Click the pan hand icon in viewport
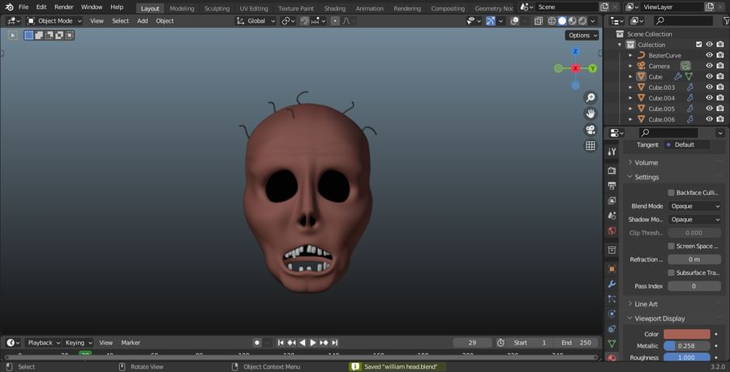Viewport: 730px width, 372px height. click(x=590, y=113)
